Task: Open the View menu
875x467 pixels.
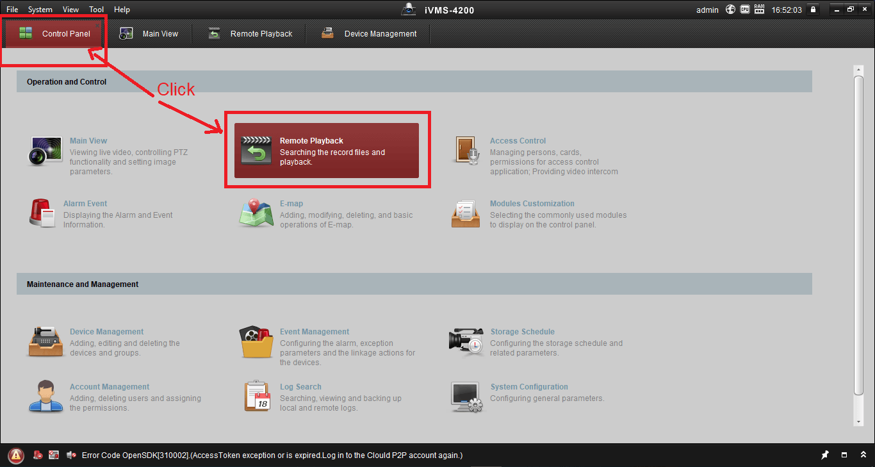Action: coord(71,10)
